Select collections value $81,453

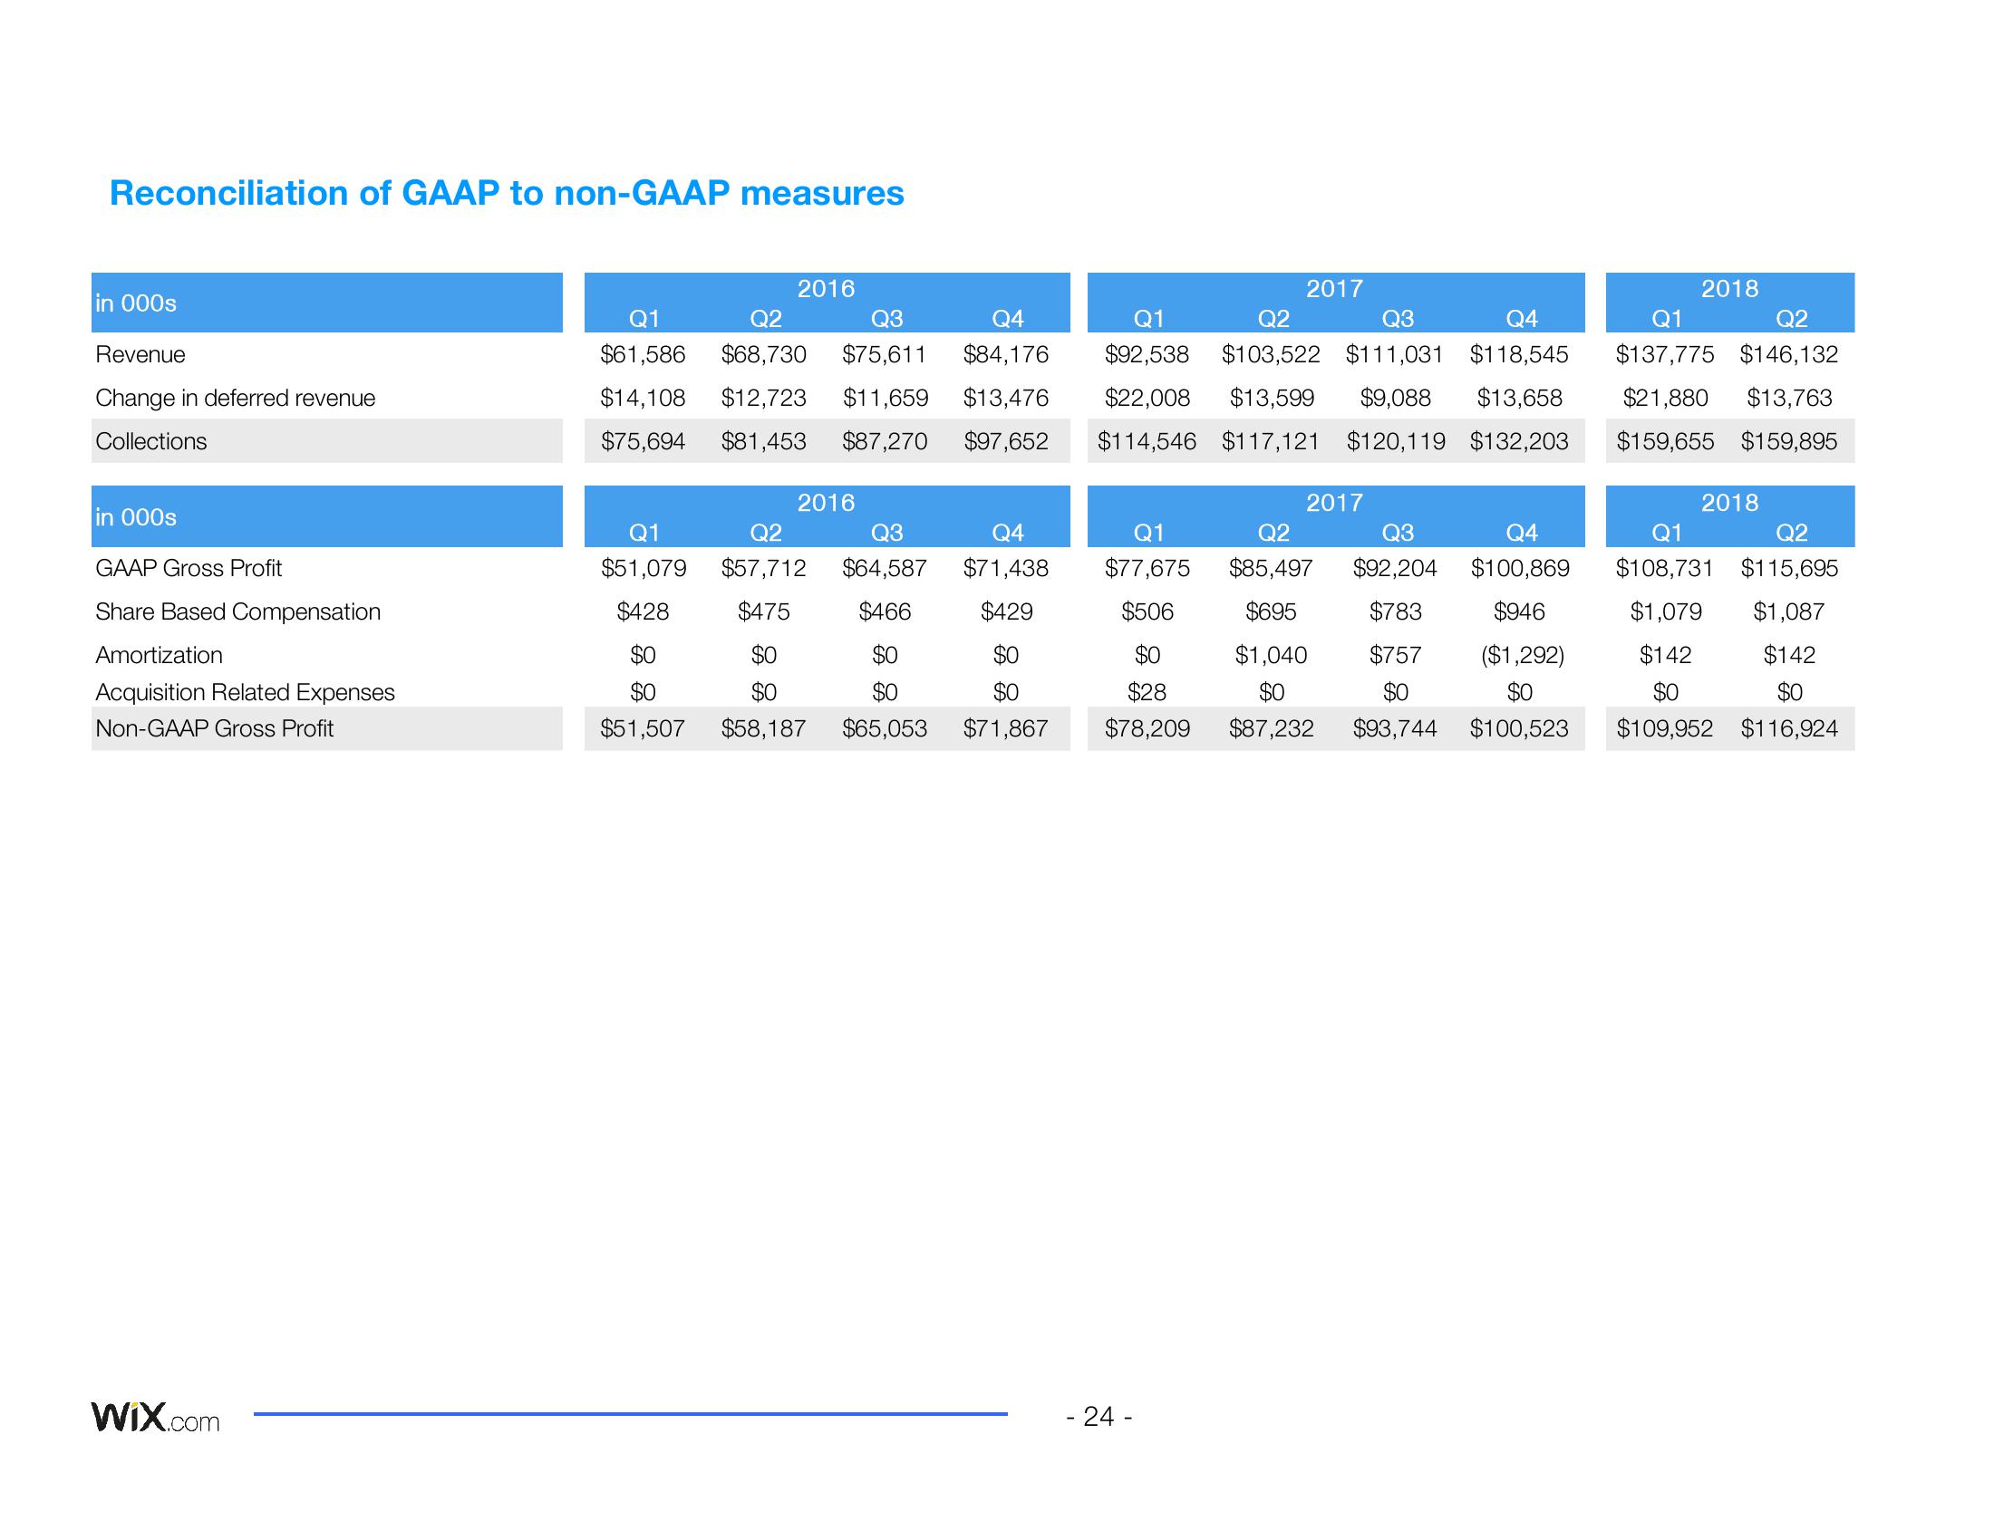coord(764,441)
